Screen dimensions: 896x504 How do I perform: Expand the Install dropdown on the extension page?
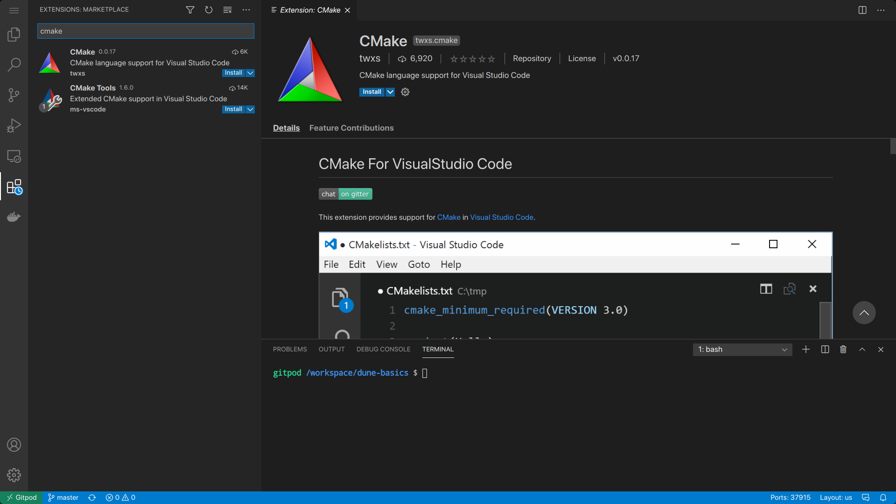click(x=390, y=92)
